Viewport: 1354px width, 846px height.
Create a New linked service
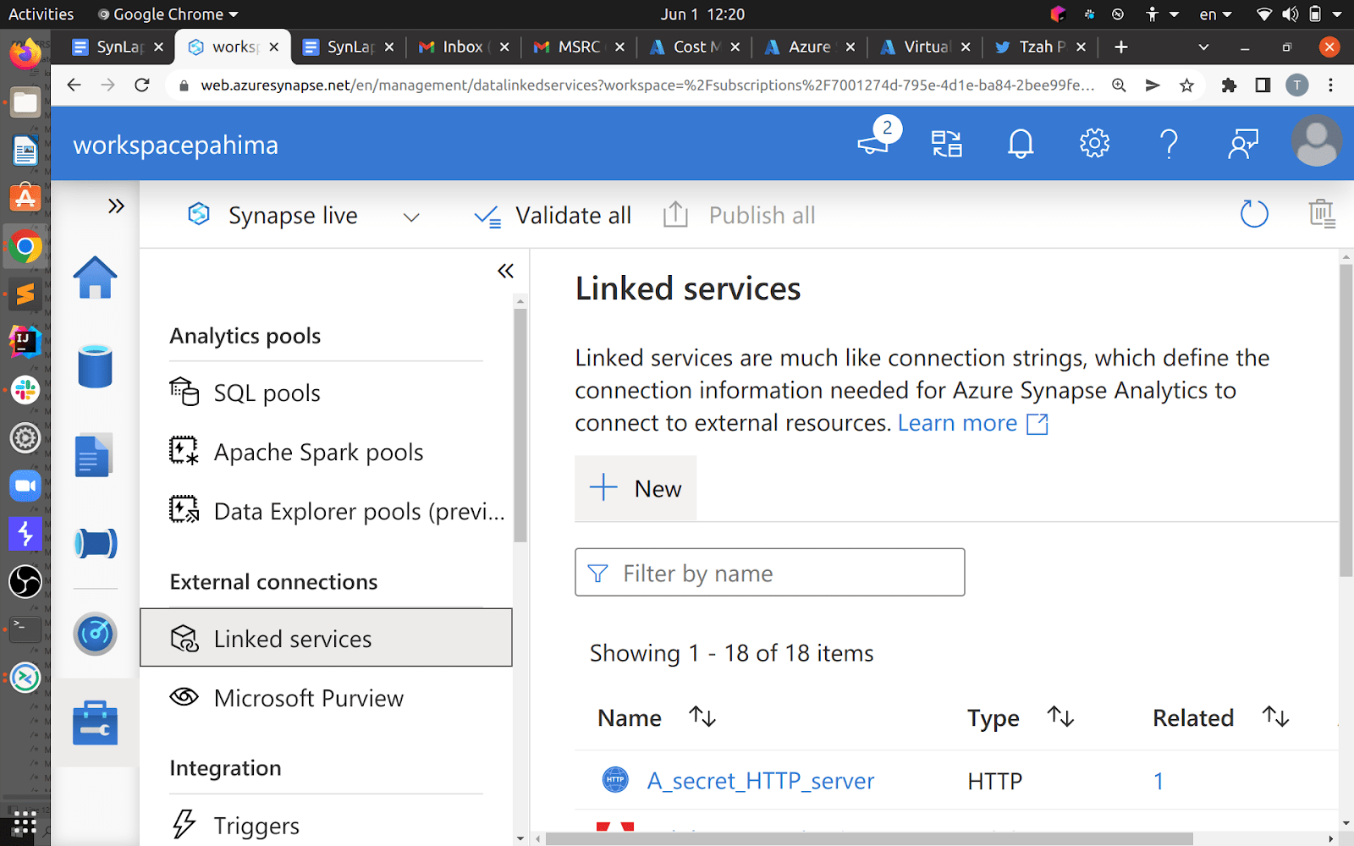[635, 488]
